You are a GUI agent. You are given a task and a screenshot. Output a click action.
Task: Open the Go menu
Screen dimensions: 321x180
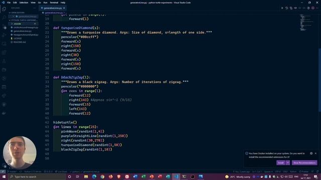[39, 2]
